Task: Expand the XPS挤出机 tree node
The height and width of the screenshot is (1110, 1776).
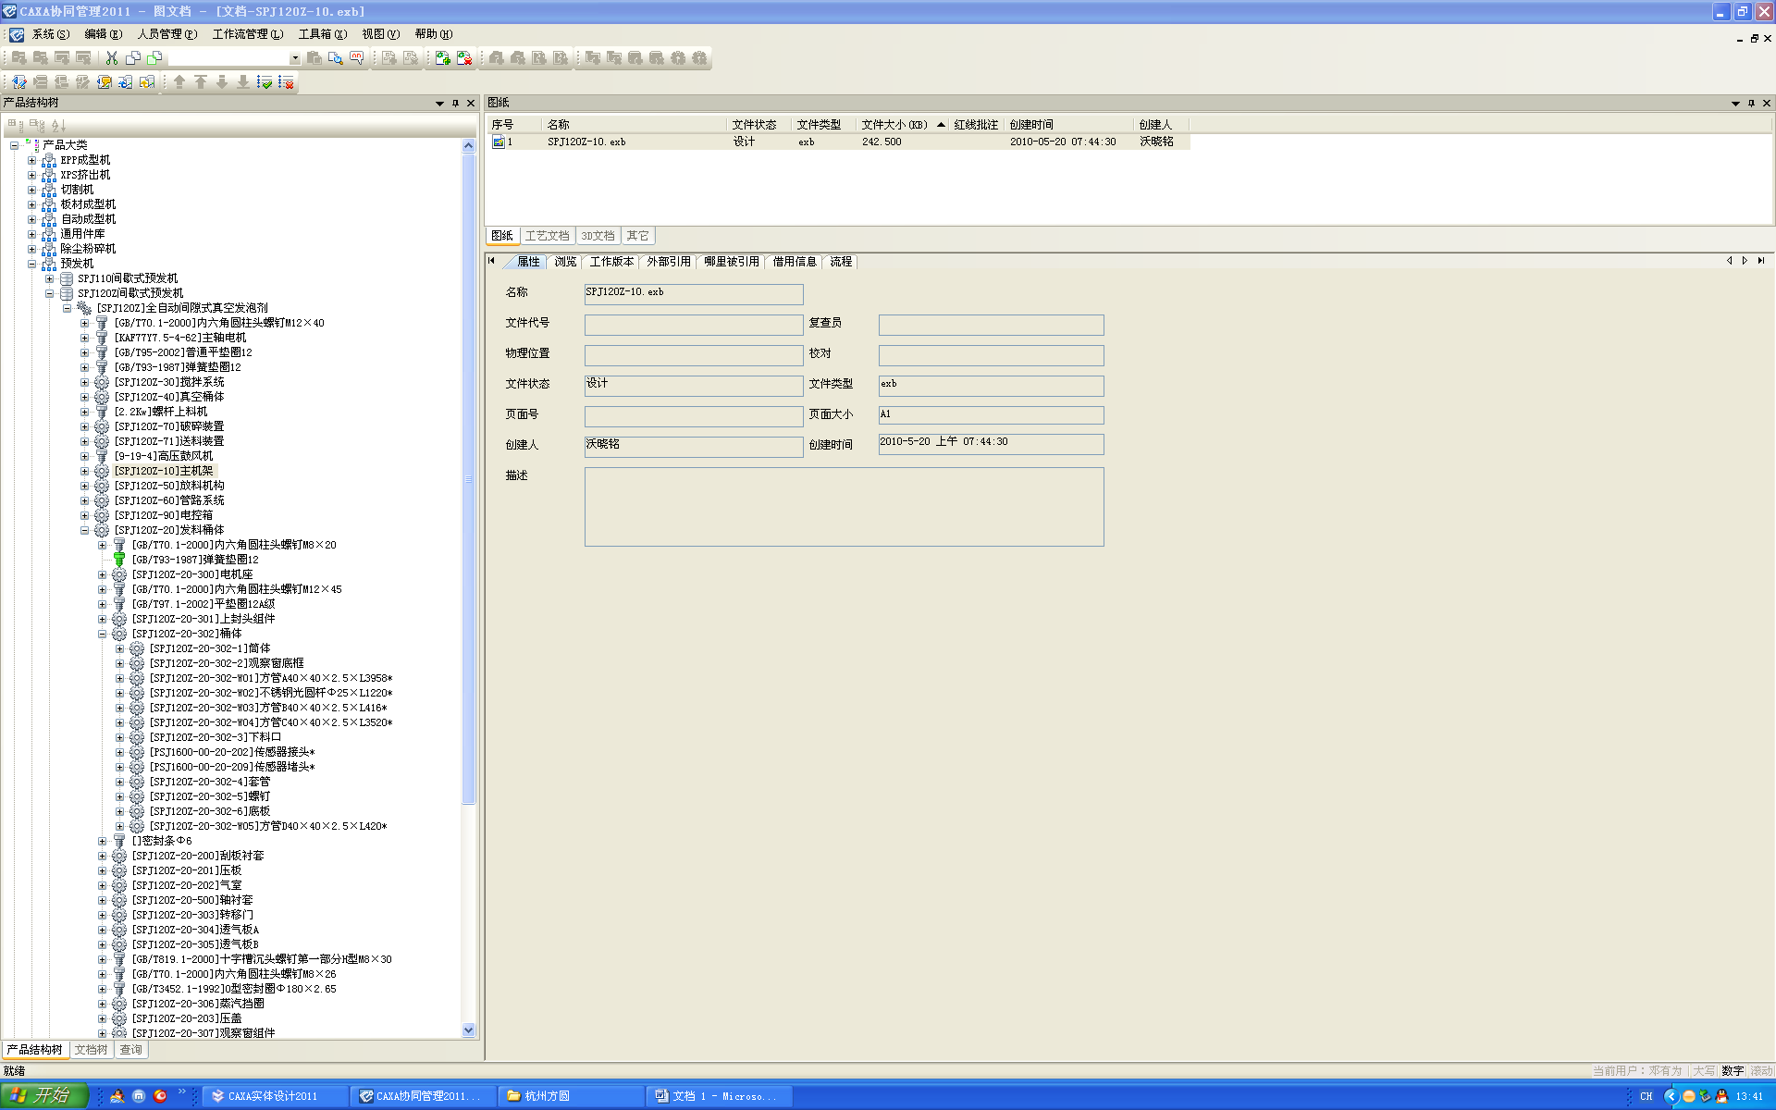Action: pos(31,175)
